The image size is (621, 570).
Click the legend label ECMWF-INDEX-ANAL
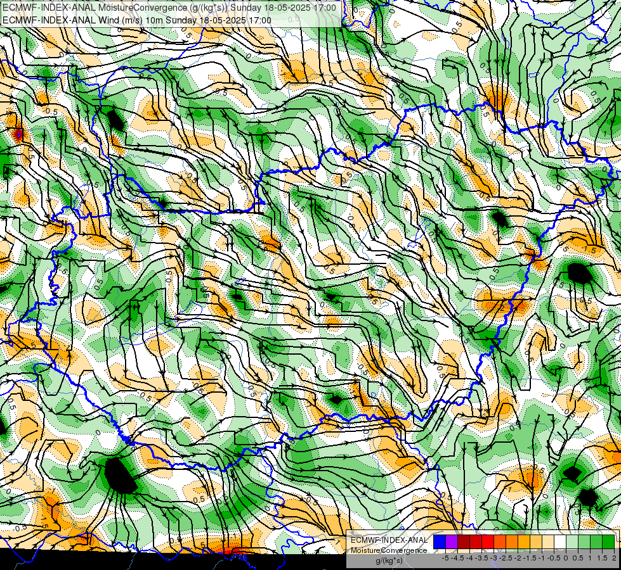point(389,540)
